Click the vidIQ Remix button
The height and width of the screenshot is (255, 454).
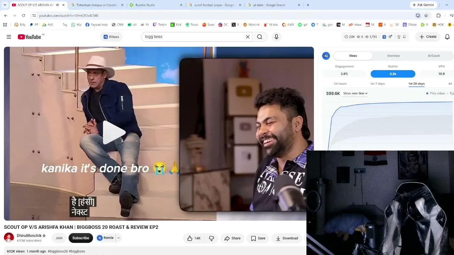pos(106,238)
